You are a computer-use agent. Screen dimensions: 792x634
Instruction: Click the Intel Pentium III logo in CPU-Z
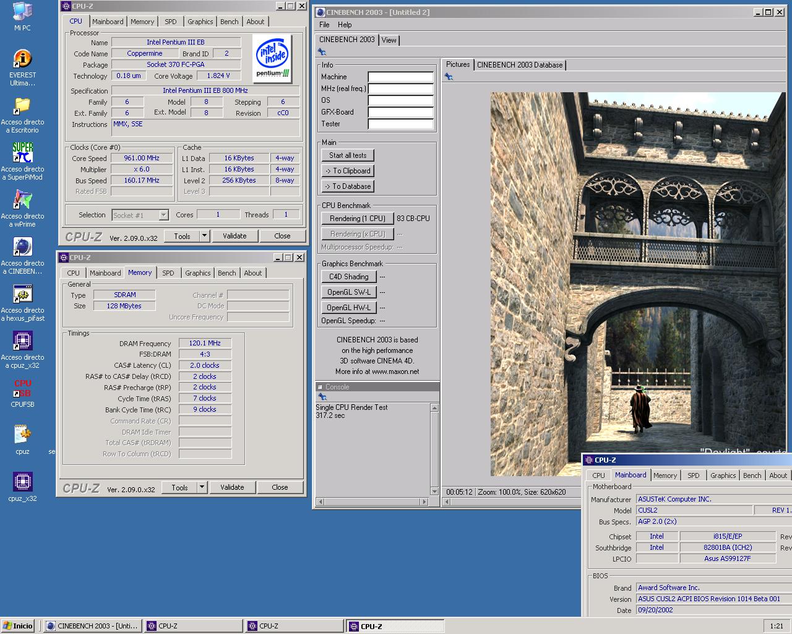click(273, 58)
